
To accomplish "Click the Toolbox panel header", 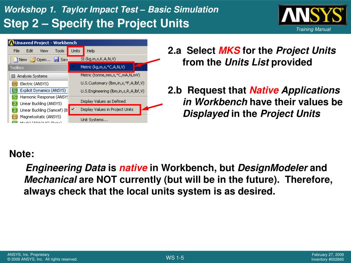I will (x=38, y=67).
